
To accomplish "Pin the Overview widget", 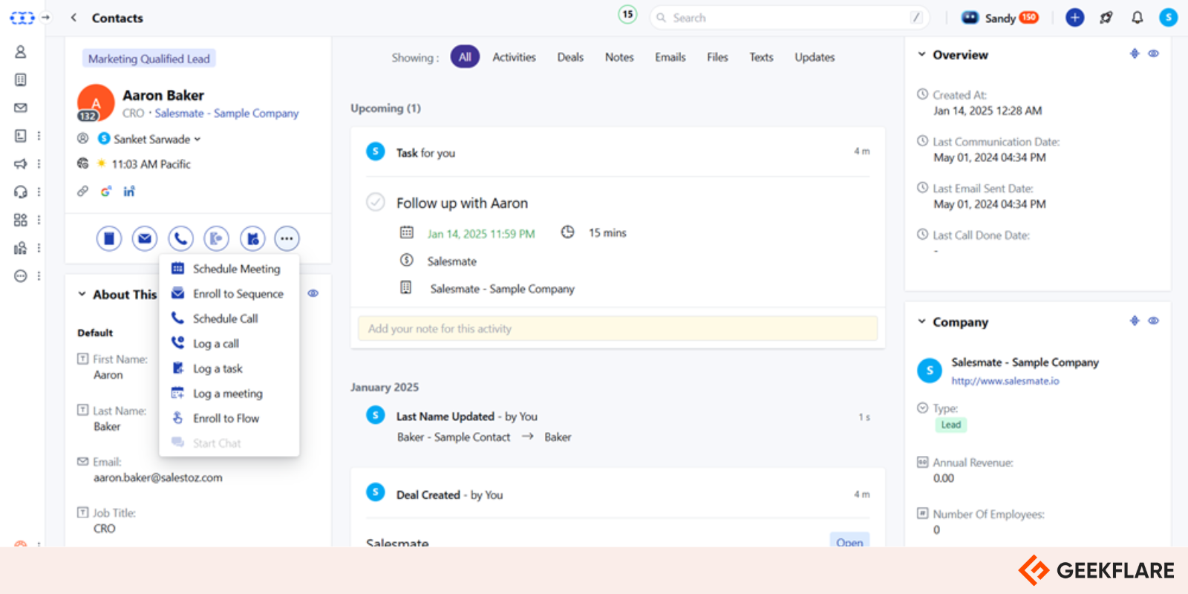I will click(1135, 53).
